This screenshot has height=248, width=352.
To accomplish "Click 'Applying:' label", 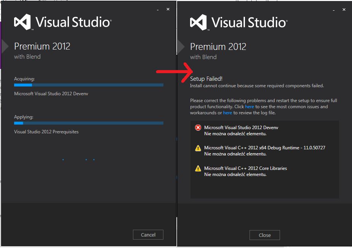I will (24, 117).
